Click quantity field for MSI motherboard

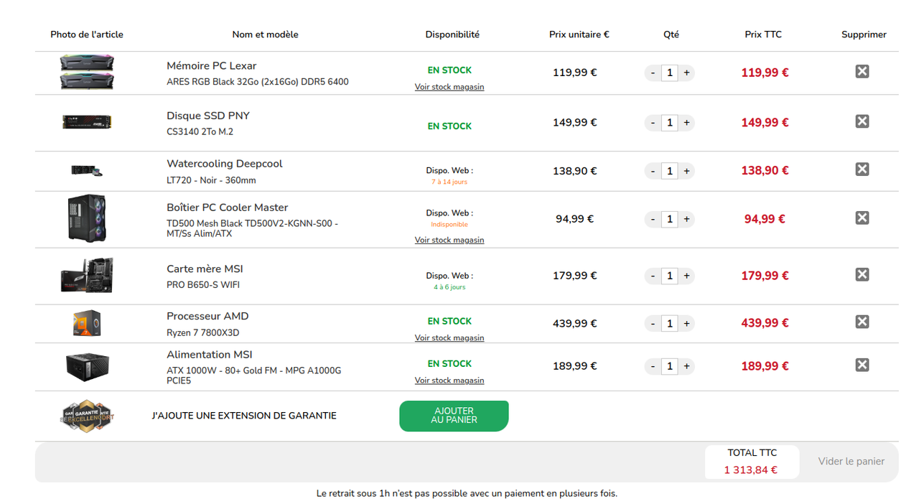[669, 276]
